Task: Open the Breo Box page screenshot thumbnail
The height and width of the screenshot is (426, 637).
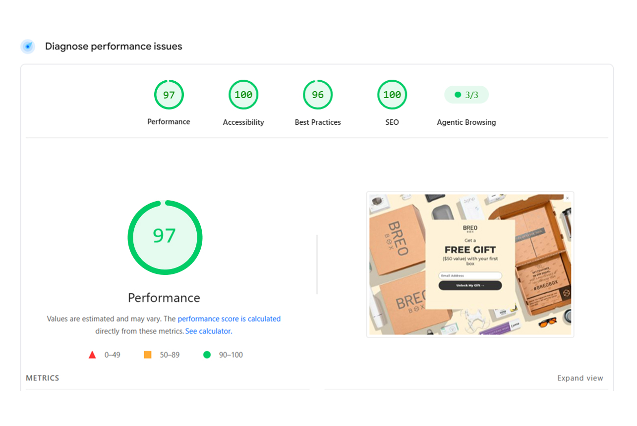Action: click(470, 265)
